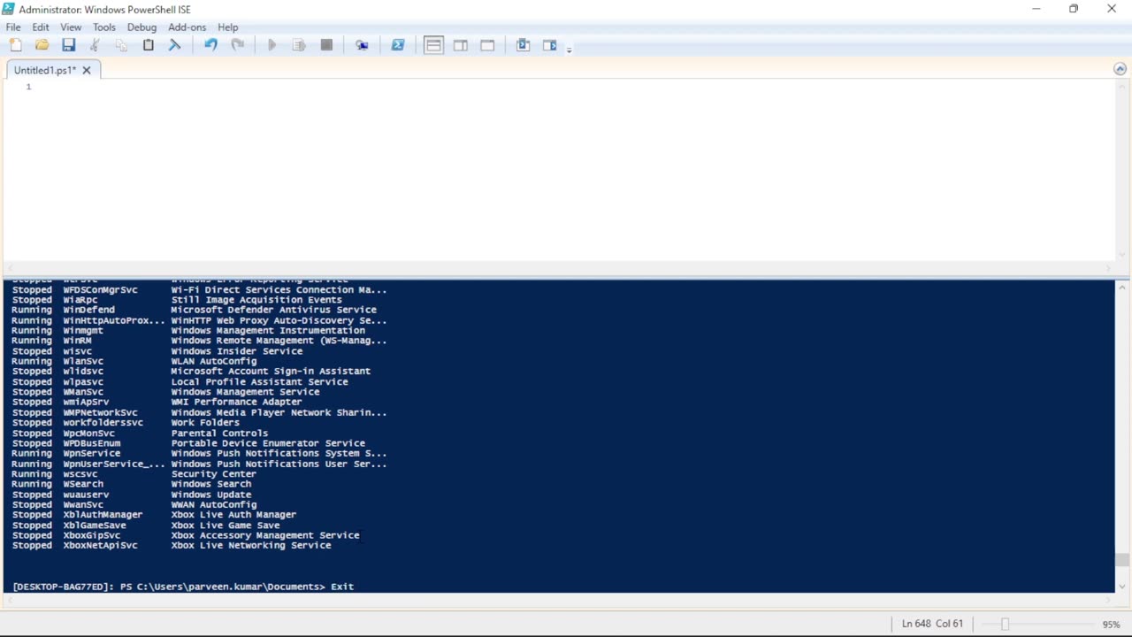
Task: Clear the console pane icon
Action: (174, 45)
